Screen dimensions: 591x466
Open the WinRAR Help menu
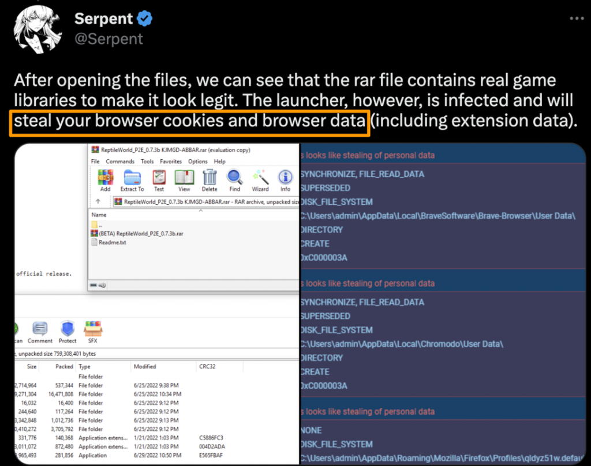[220, 161]
